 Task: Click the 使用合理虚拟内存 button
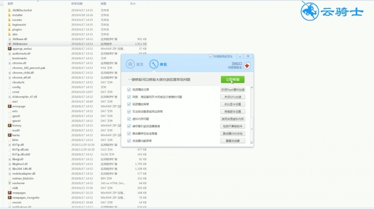(232, 119)
